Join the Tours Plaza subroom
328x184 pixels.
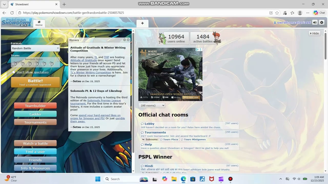pos(169,140)
